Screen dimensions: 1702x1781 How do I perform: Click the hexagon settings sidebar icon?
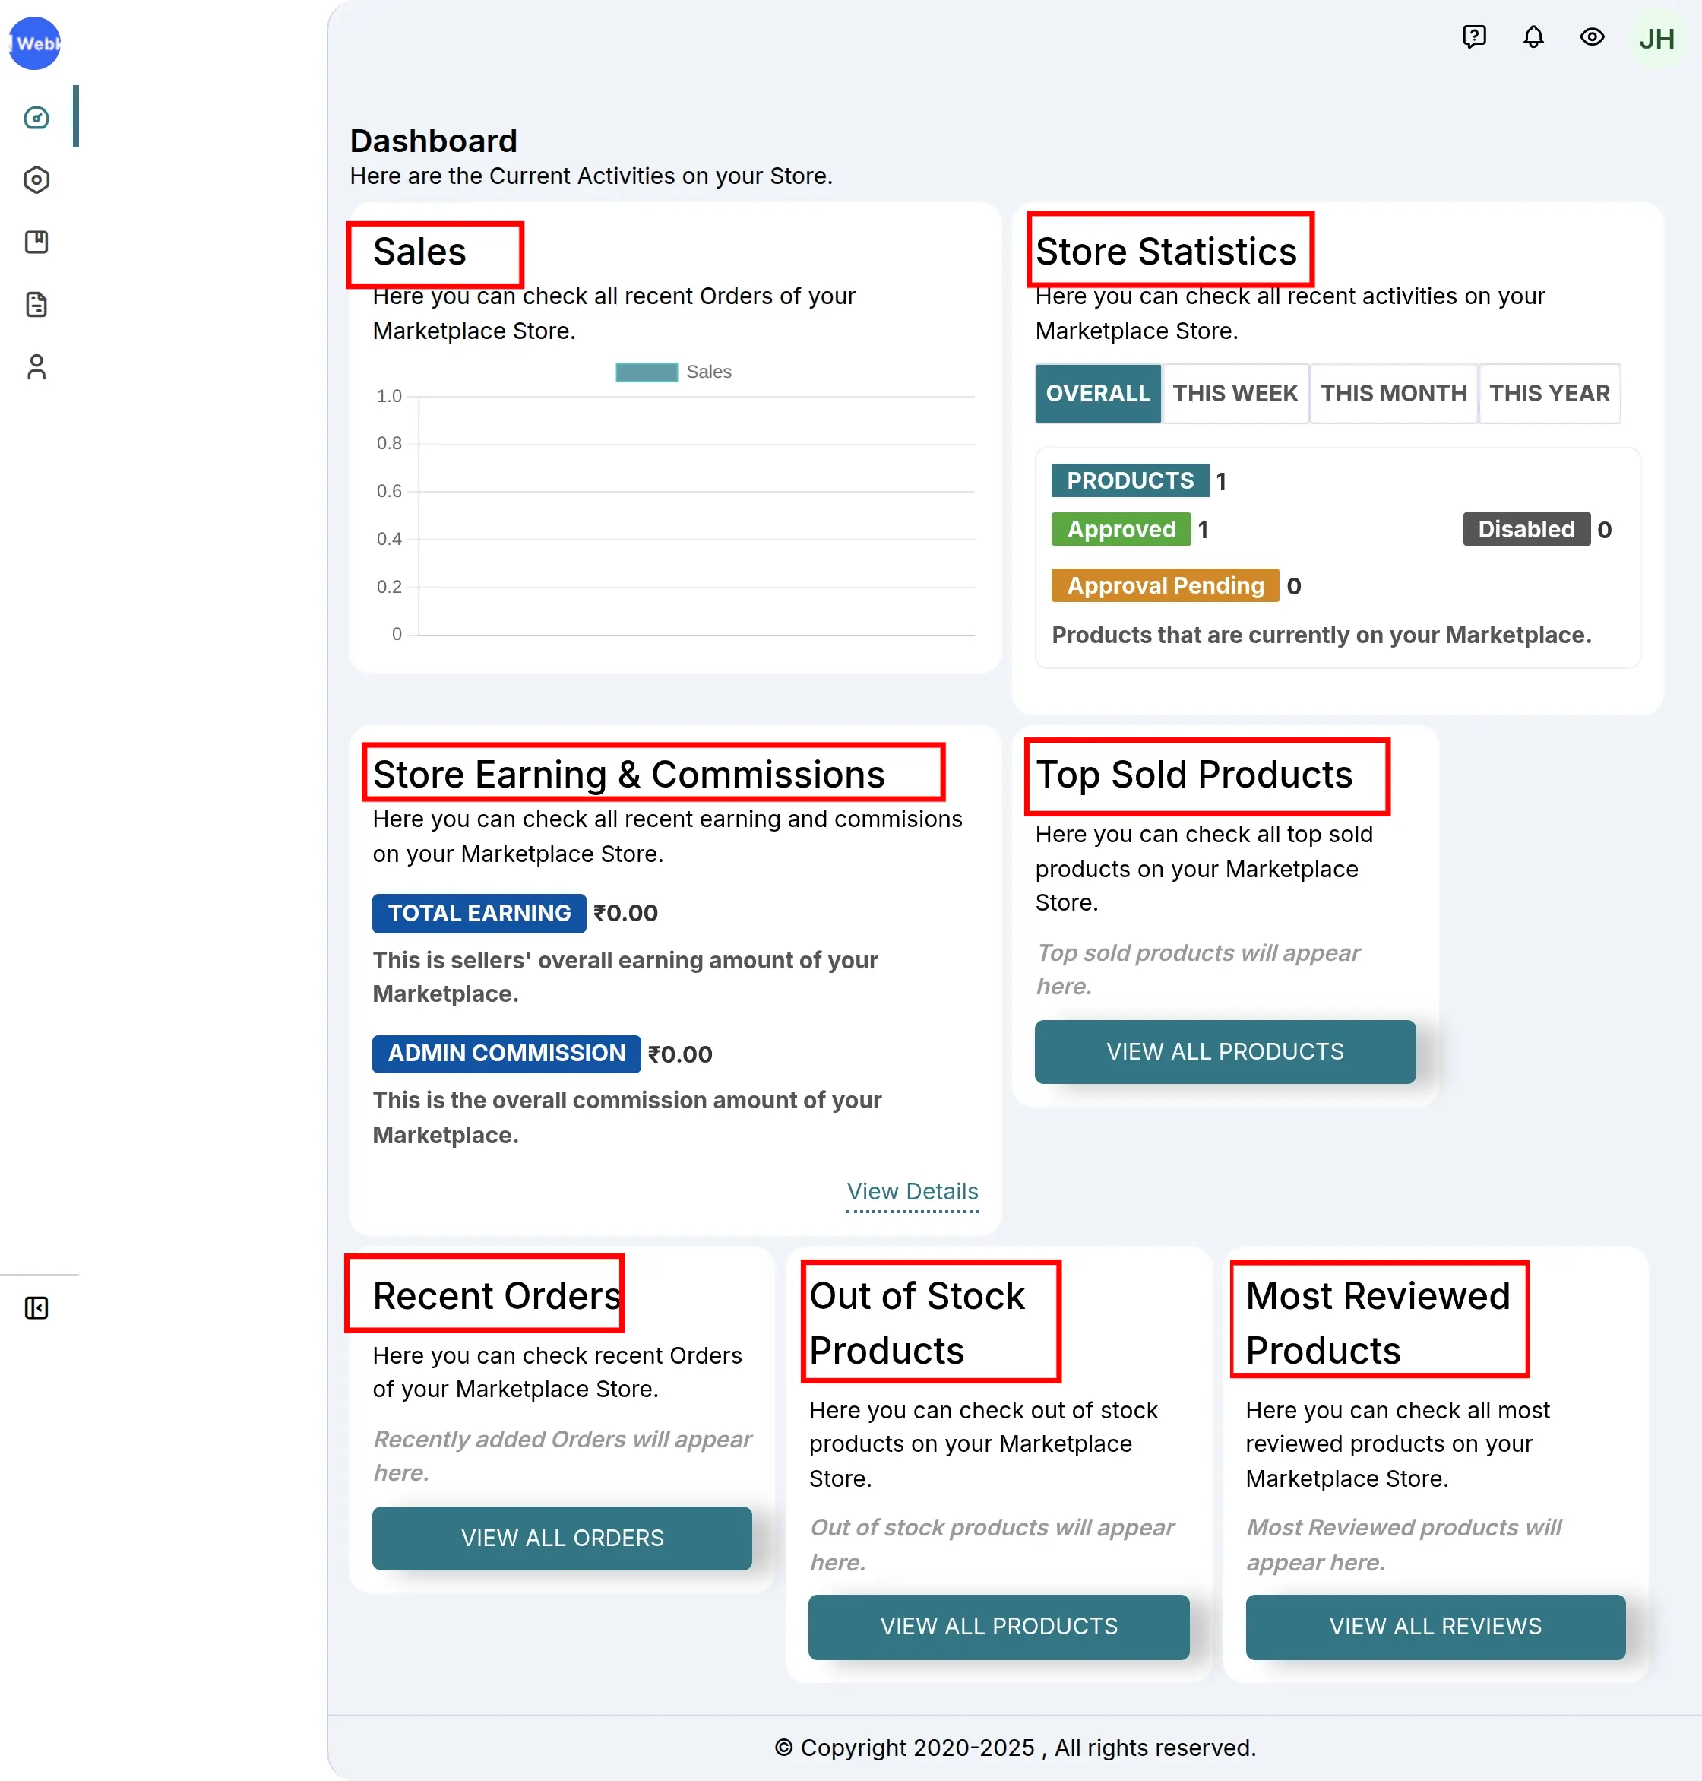coord(36,179)
